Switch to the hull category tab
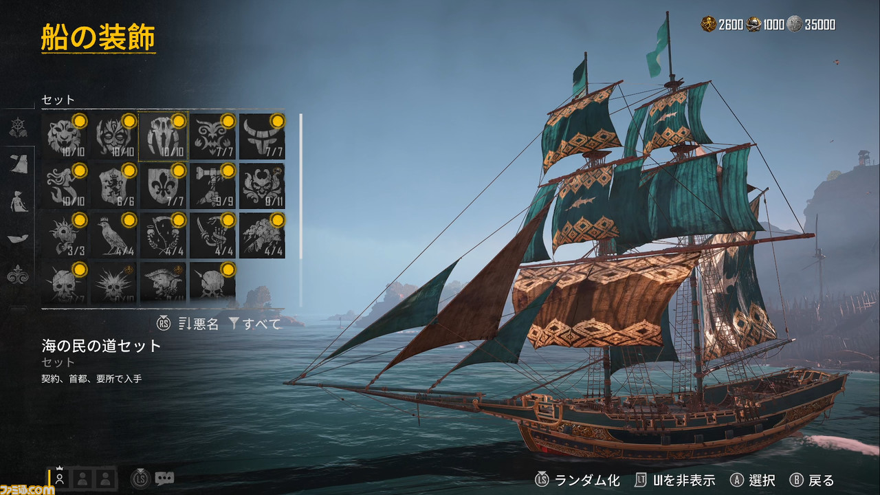The width and height of the screenshot is (880, 495). (x=17, y=239)
